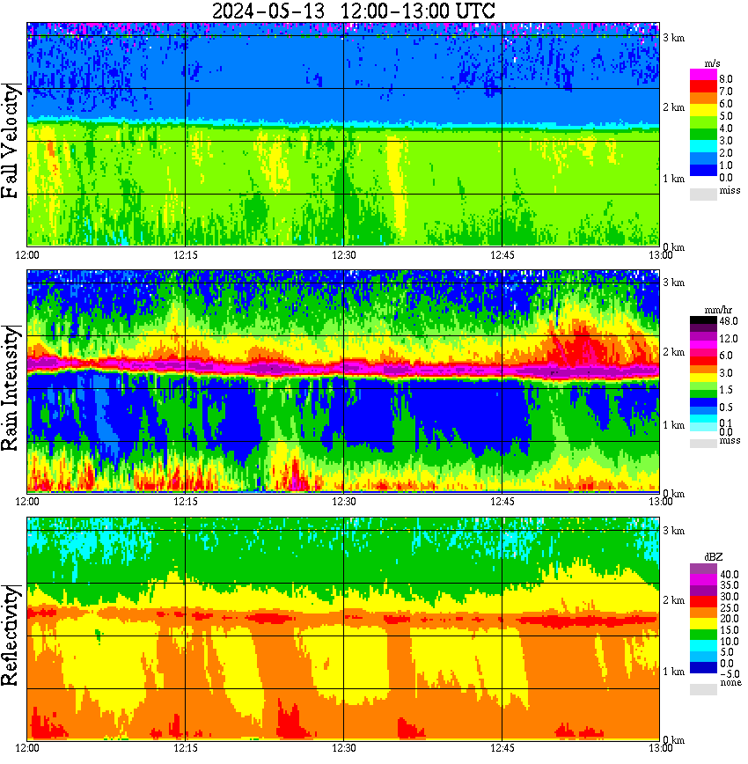Pick the cyan swatch in the m/s legend
Screen dimensions: 748x764
[703, 146]
